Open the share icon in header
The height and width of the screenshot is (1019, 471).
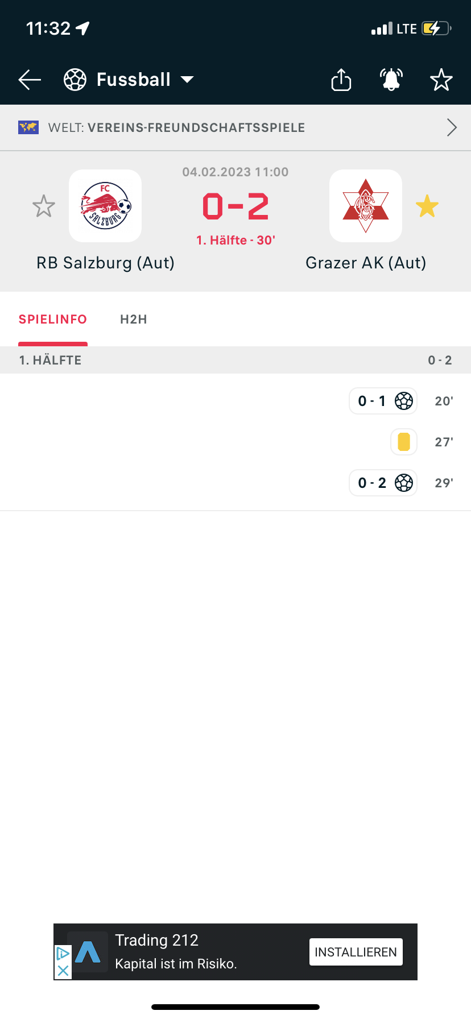tap(341, 80)
